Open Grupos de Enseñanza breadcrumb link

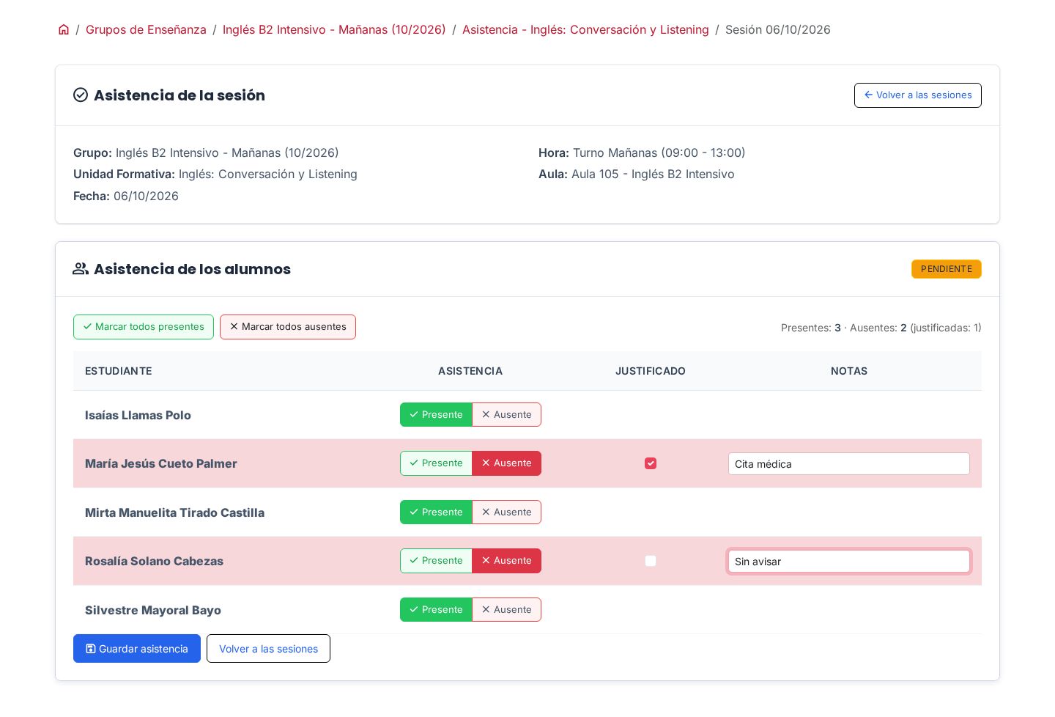tap(146, 30)
